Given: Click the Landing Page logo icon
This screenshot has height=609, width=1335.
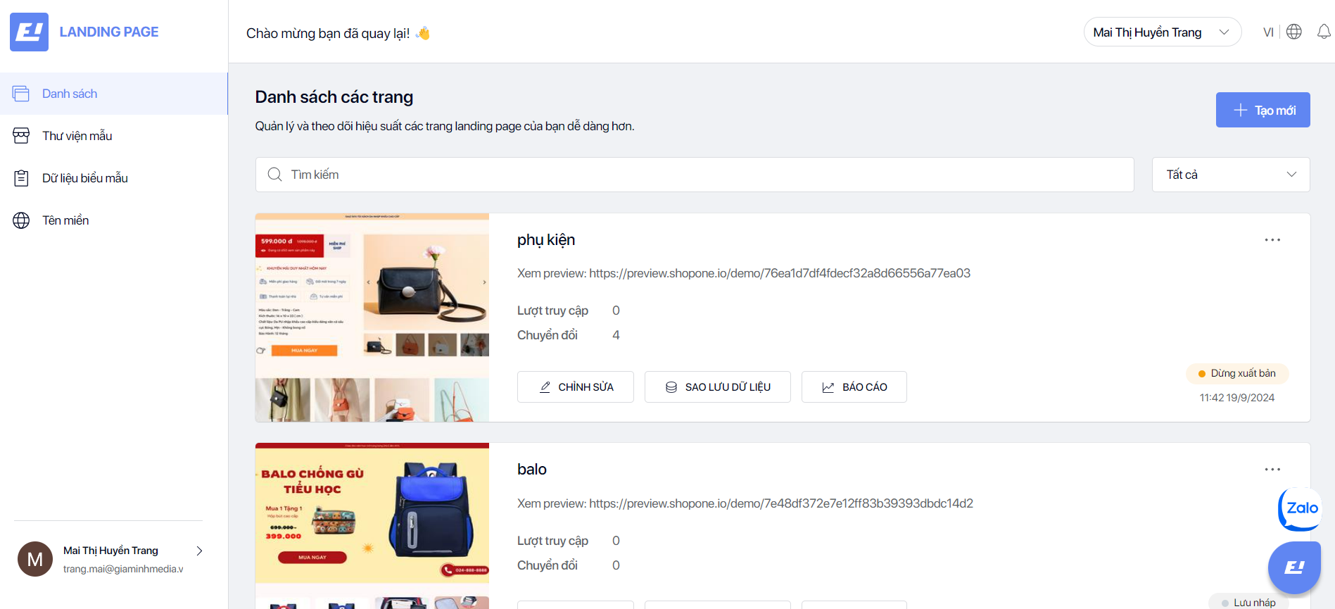Looking at the screenshot, I should [29, 32].
